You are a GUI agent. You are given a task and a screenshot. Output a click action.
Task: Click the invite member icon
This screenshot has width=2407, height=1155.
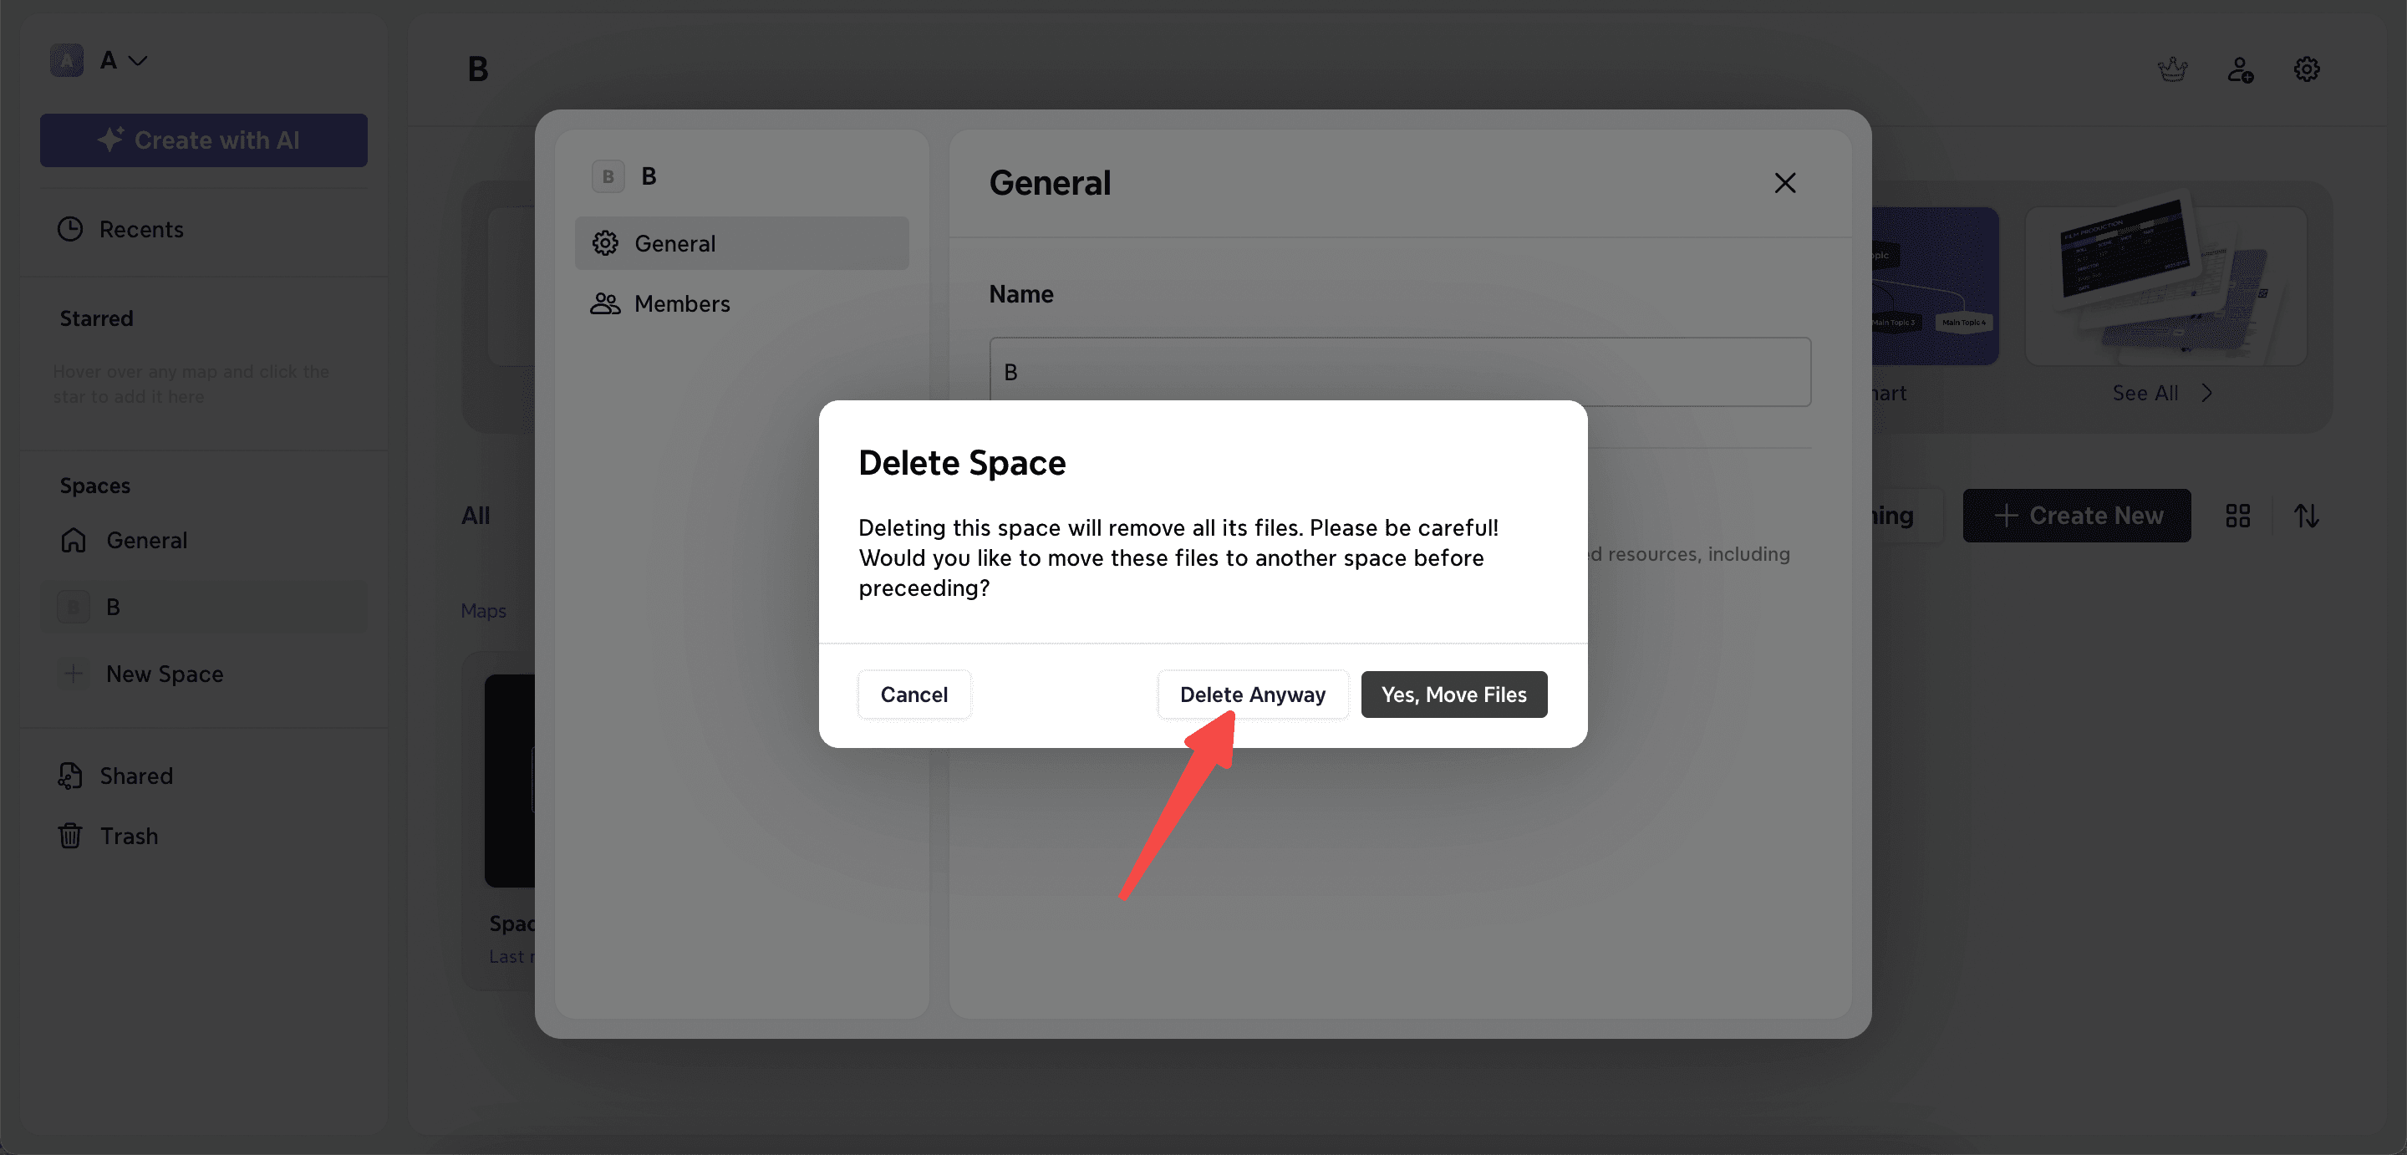coord(2240,69)
